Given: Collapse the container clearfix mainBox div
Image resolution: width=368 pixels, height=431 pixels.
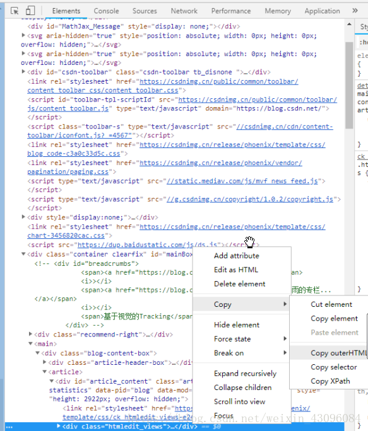Looking at the screenshot, I should [23, 254].
